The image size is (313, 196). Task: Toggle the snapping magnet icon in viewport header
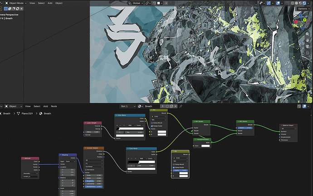tap(155, 3)
